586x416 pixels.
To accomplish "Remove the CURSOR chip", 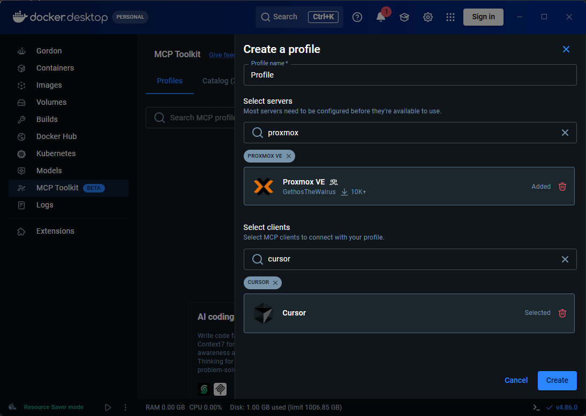I will point(275,283).
